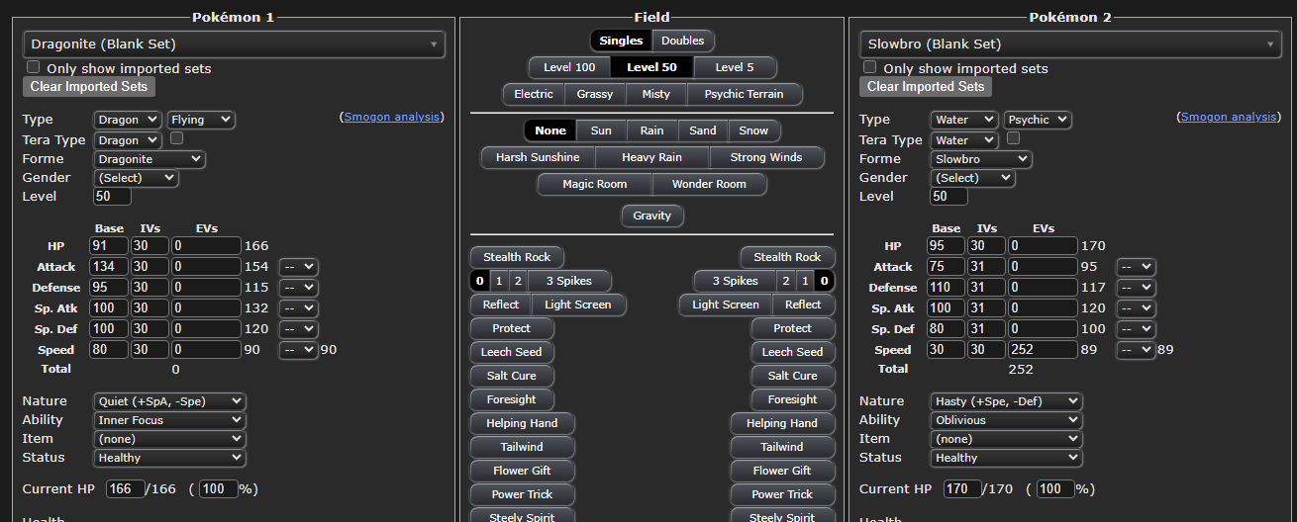
Task: Enable Heavy Rain weather
Action: 651,157
